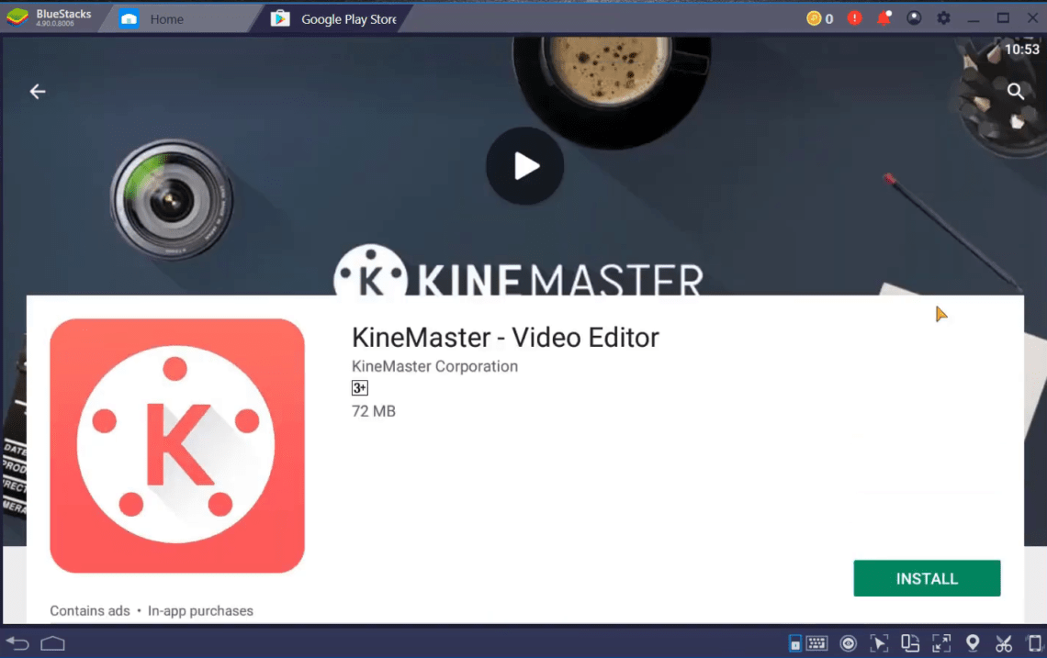Click the 3+ content rating badge
This screenshot has width=1047, height=658.
pyautogui.click(x=359, y=387)
